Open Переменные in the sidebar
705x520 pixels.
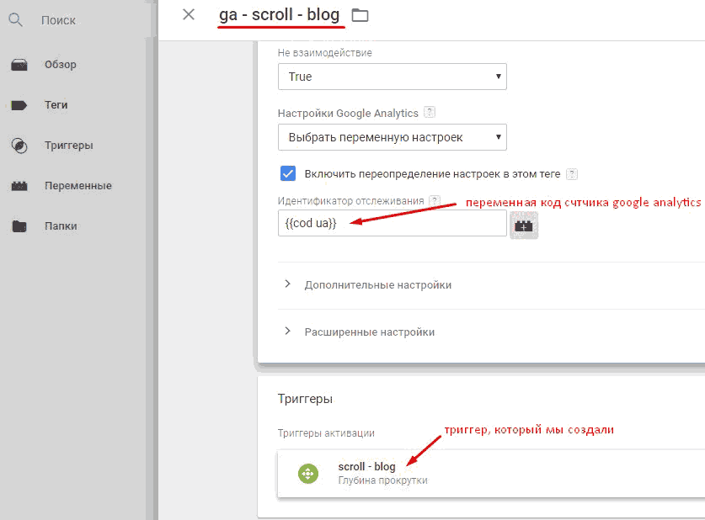77,186
